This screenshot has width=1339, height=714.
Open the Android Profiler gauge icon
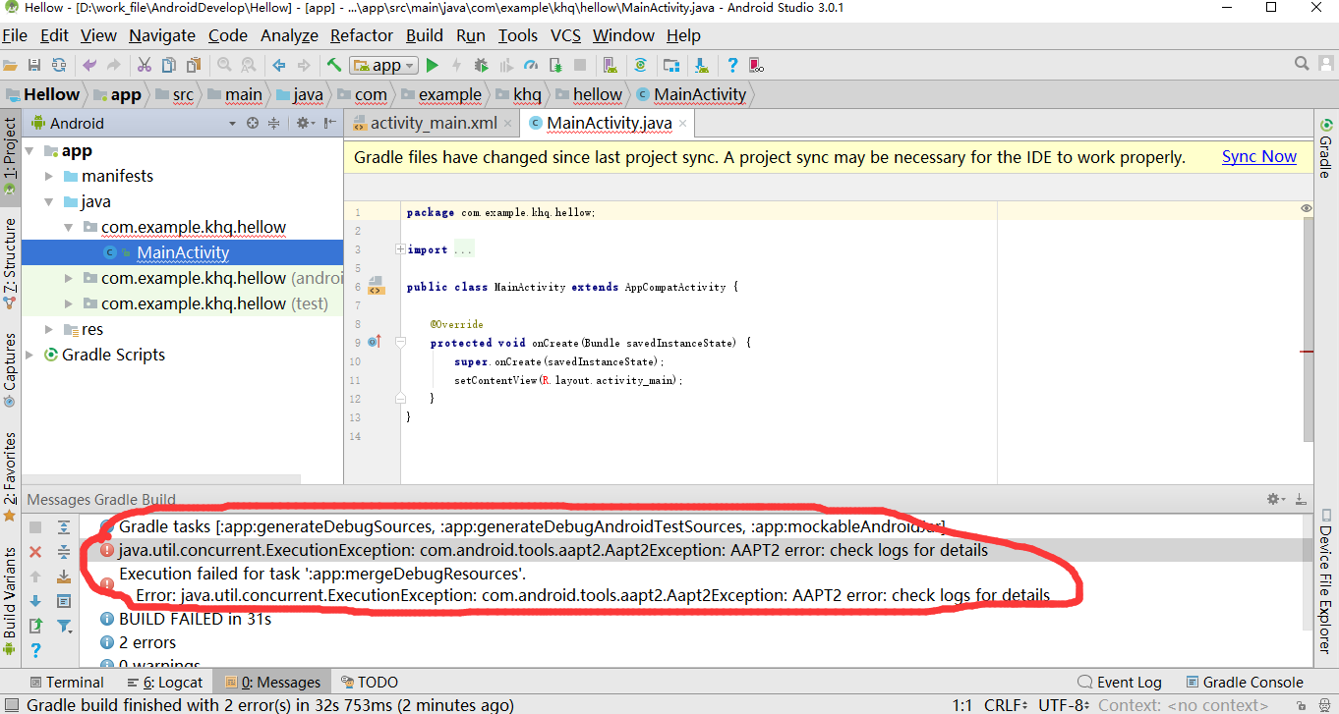pyautogui.click(x=530, y=65)
